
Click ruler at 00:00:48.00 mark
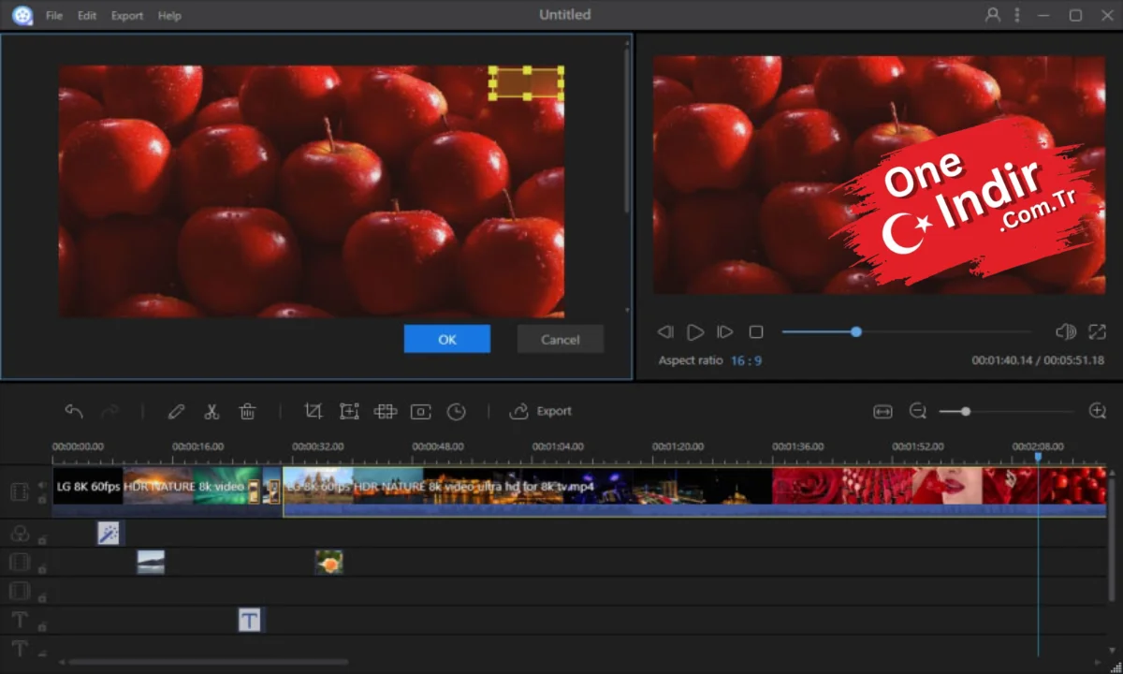(x=438, y=447)
